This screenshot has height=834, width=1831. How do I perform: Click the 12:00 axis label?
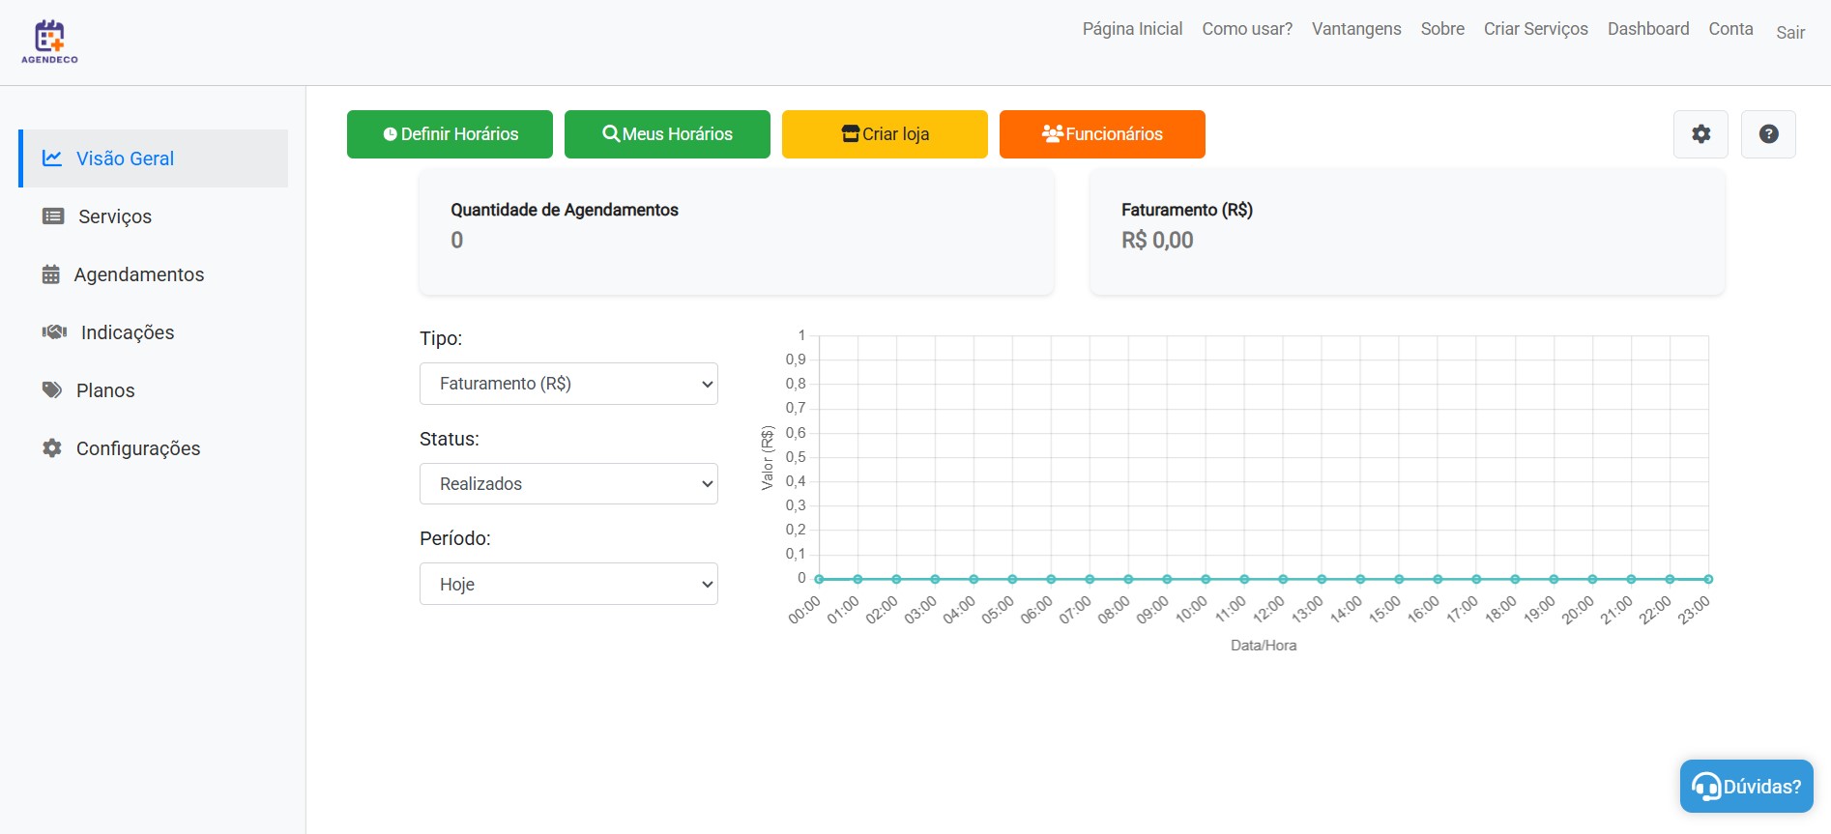pyautogui.click(x=1268, y=610)
